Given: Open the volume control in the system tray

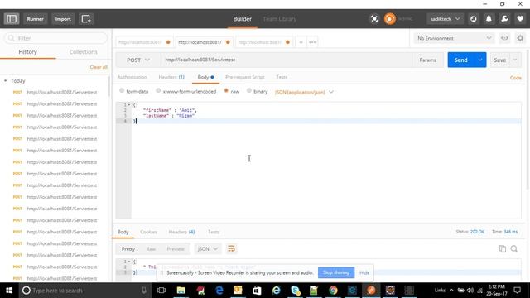Looking at the screenshot, I should coord(470,291).
